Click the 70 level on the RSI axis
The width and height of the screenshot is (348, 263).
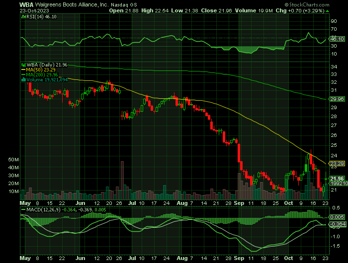[x=334, y=29]
